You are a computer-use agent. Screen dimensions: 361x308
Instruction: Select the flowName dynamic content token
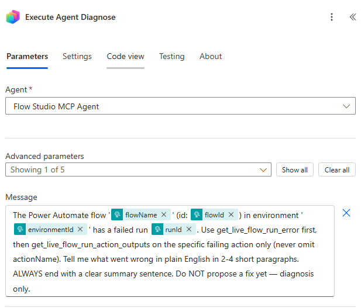(141, 215)
